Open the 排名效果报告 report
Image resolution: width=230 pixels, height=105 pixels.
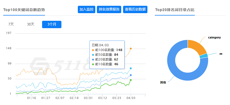point(109,9)
